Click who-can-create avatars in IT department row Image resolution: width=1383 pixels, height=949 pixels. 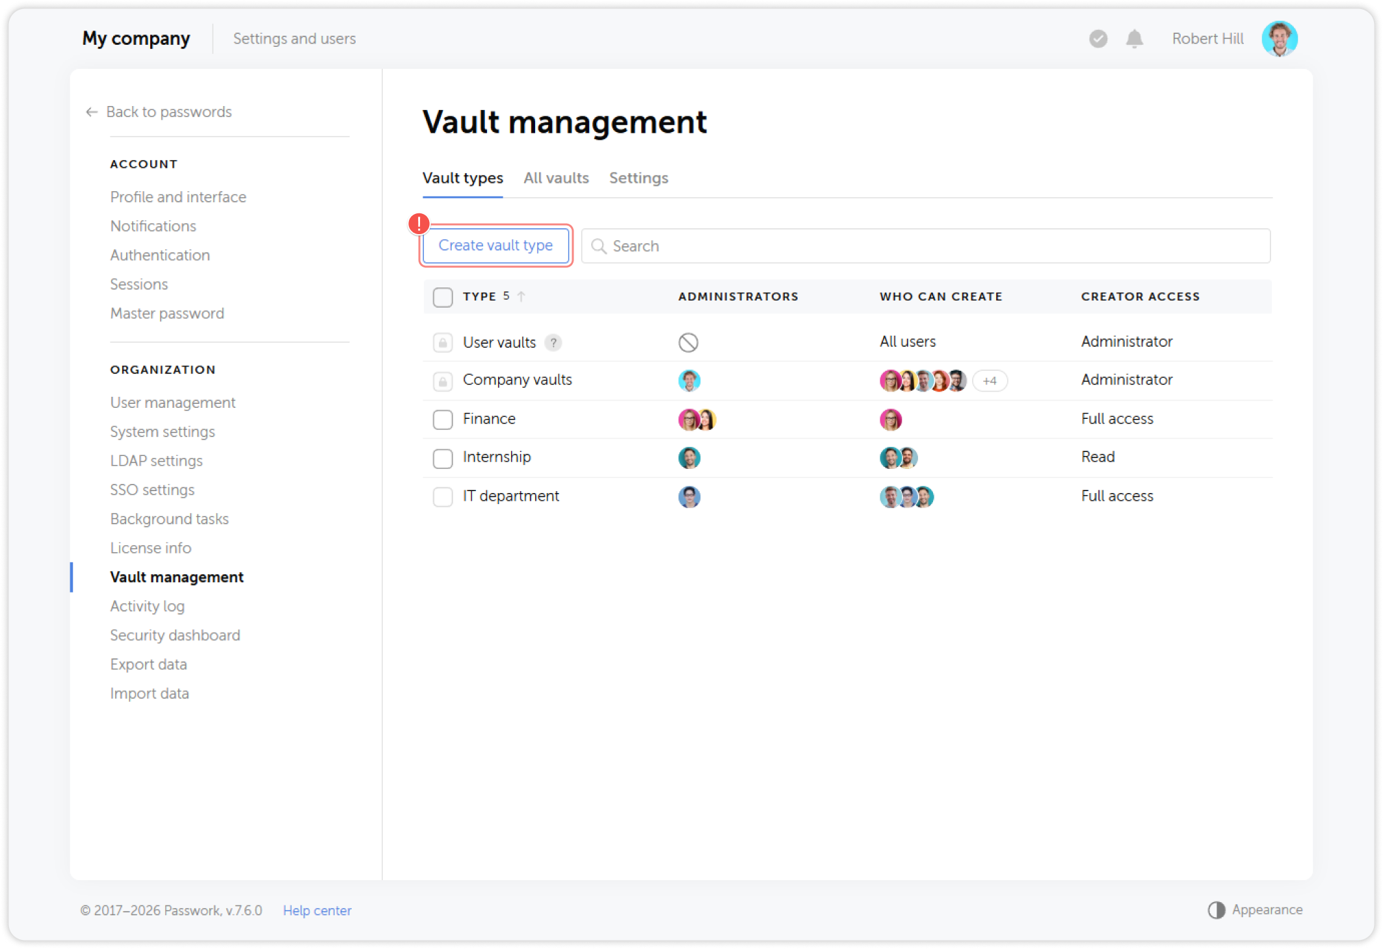click(906, 497)
